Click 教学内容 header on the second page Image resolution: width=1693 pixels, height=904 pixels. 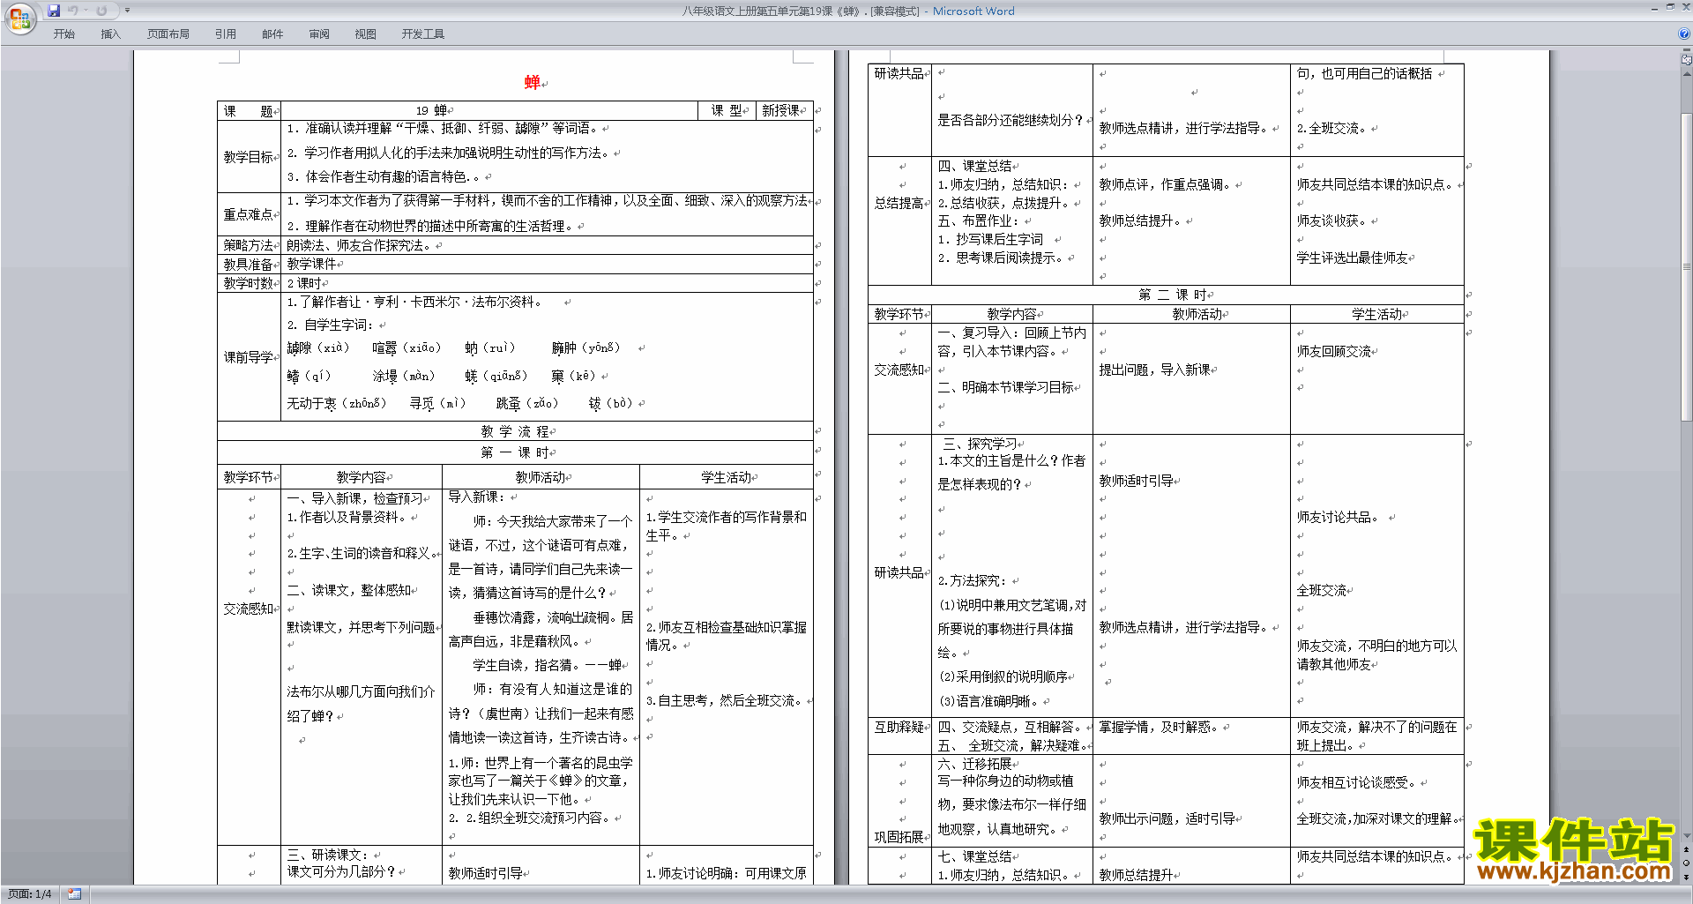[x=1012, y=314]
